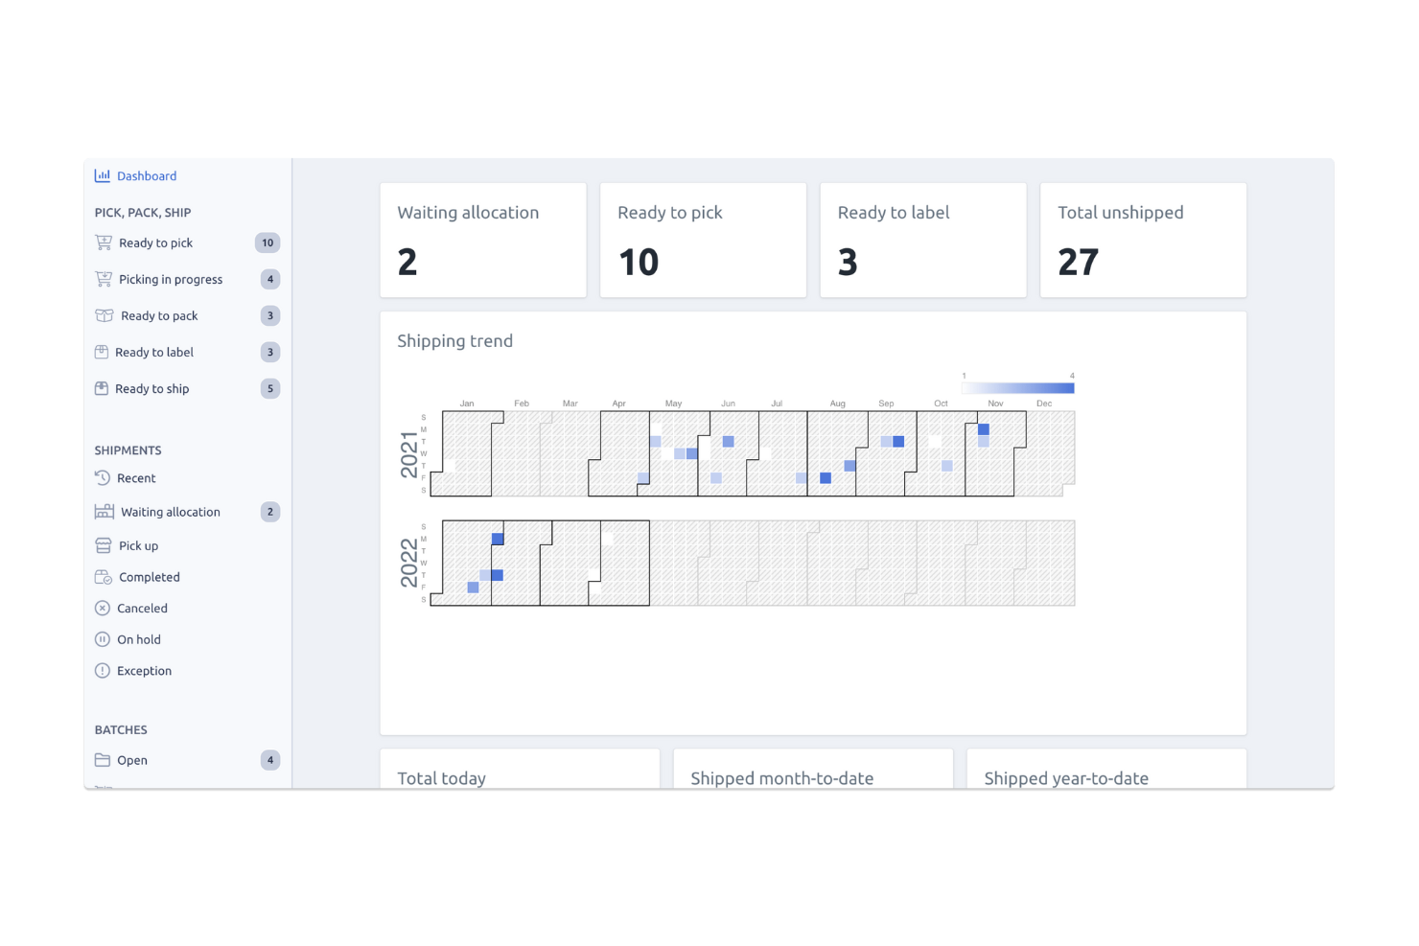Select the Ready to pick cart icon
1419x946 pixels.
tap(103, 242)
